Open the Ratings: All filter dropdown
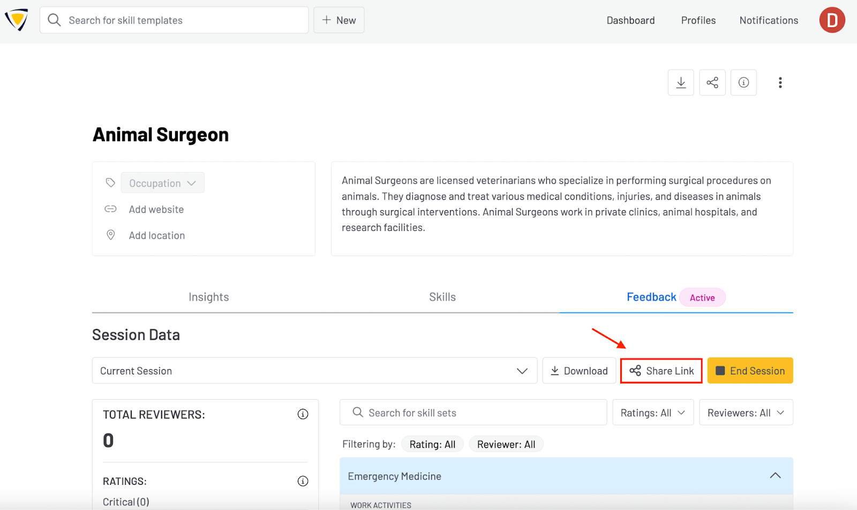857x510 pixels. click(652, 412)
